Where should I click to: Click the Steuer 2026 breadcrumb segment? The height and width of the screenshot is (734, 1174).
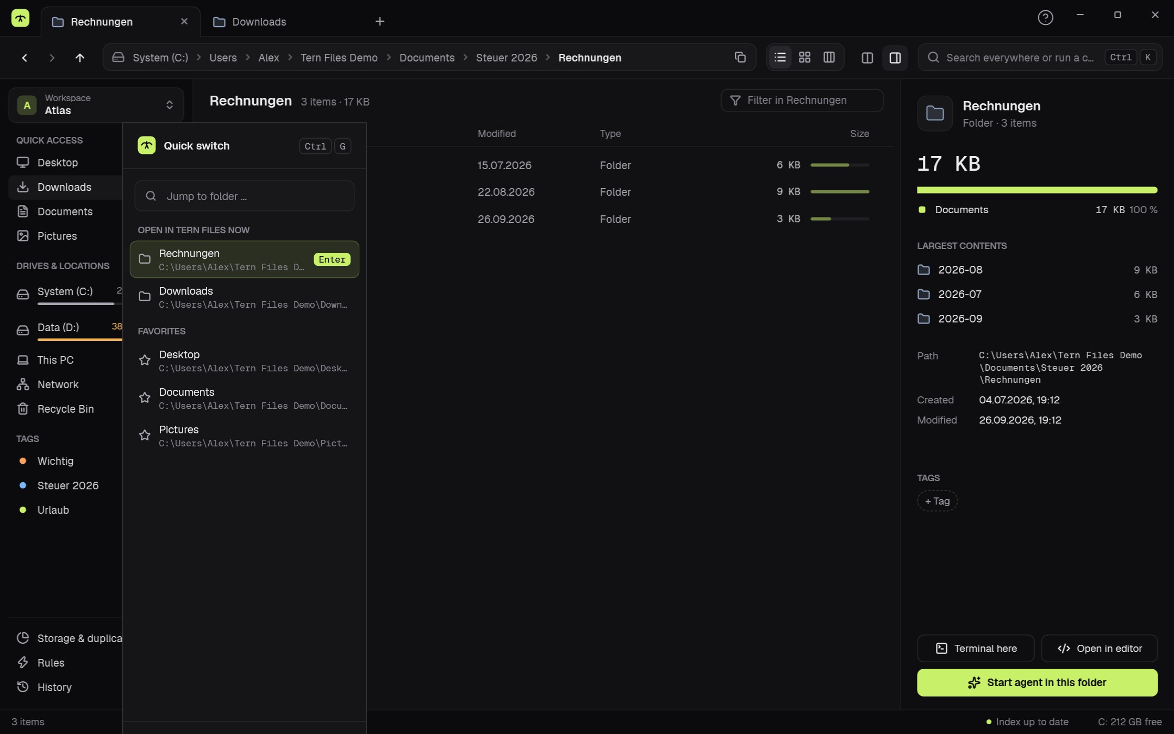coord(506,58)
